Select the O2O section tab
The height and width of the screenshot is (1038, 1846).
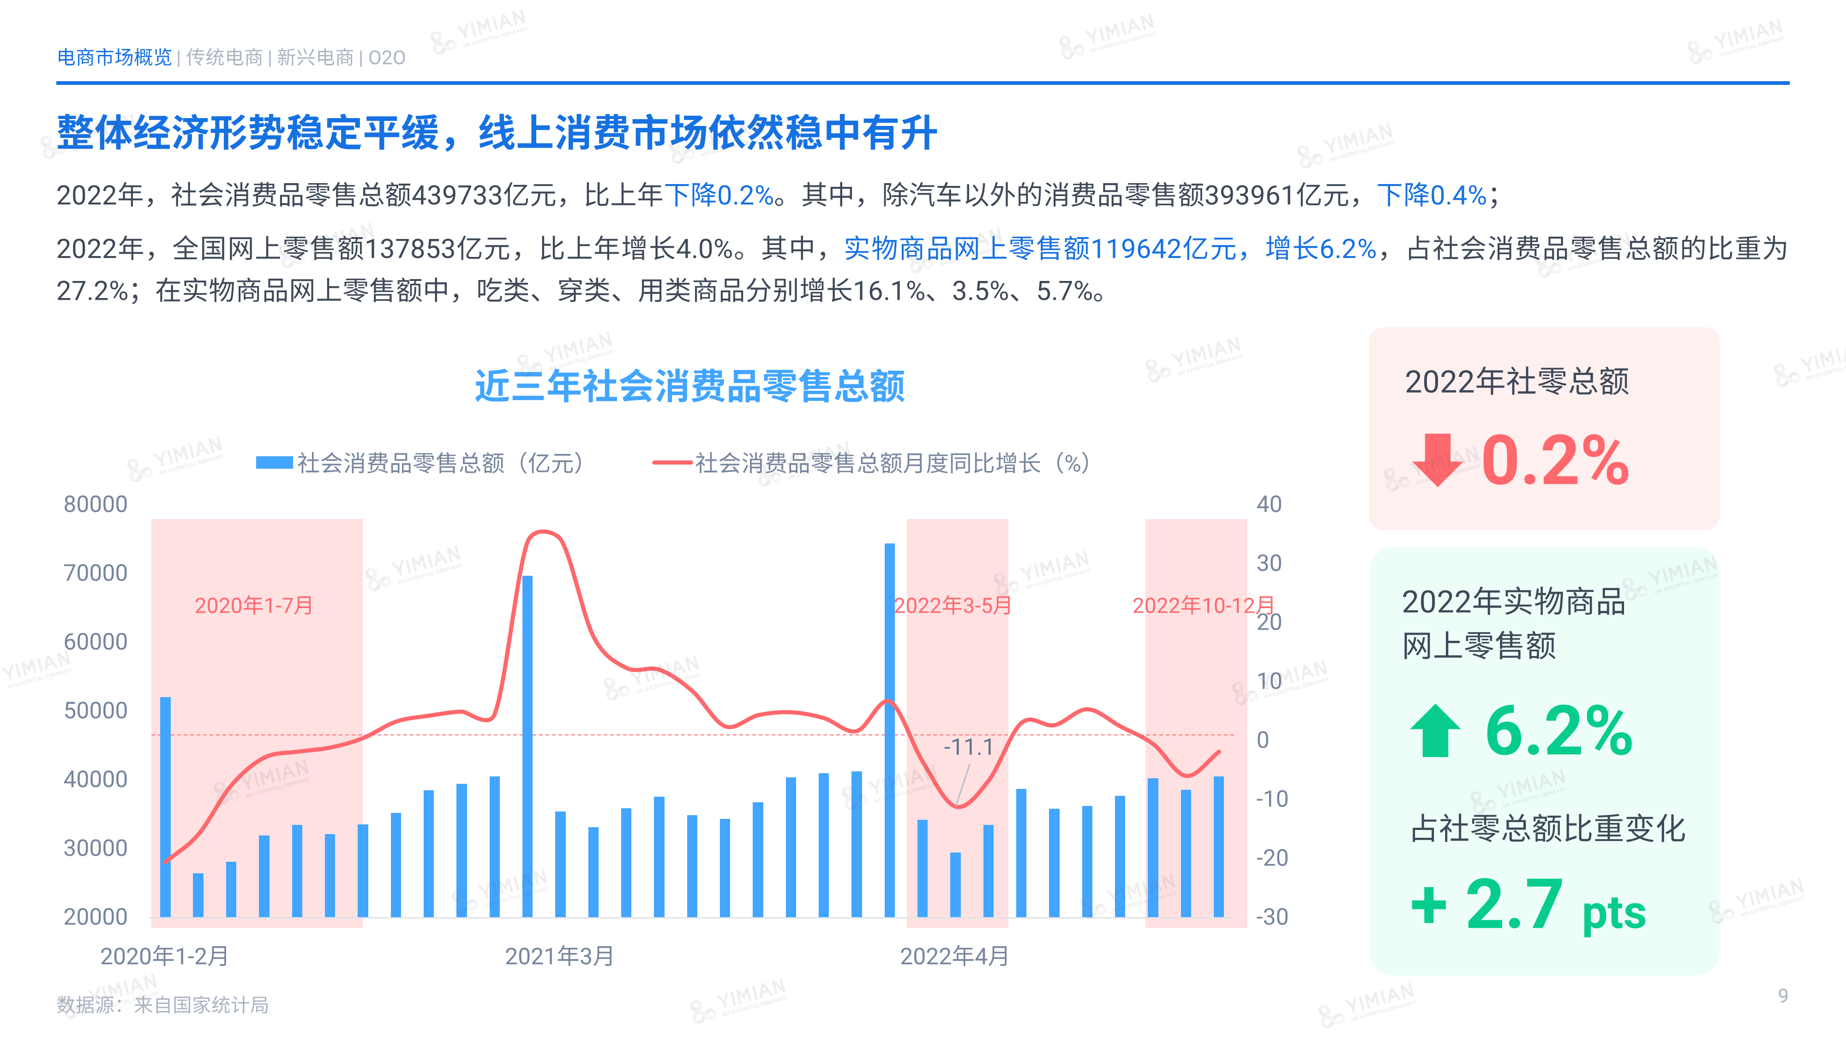point(387,57)
